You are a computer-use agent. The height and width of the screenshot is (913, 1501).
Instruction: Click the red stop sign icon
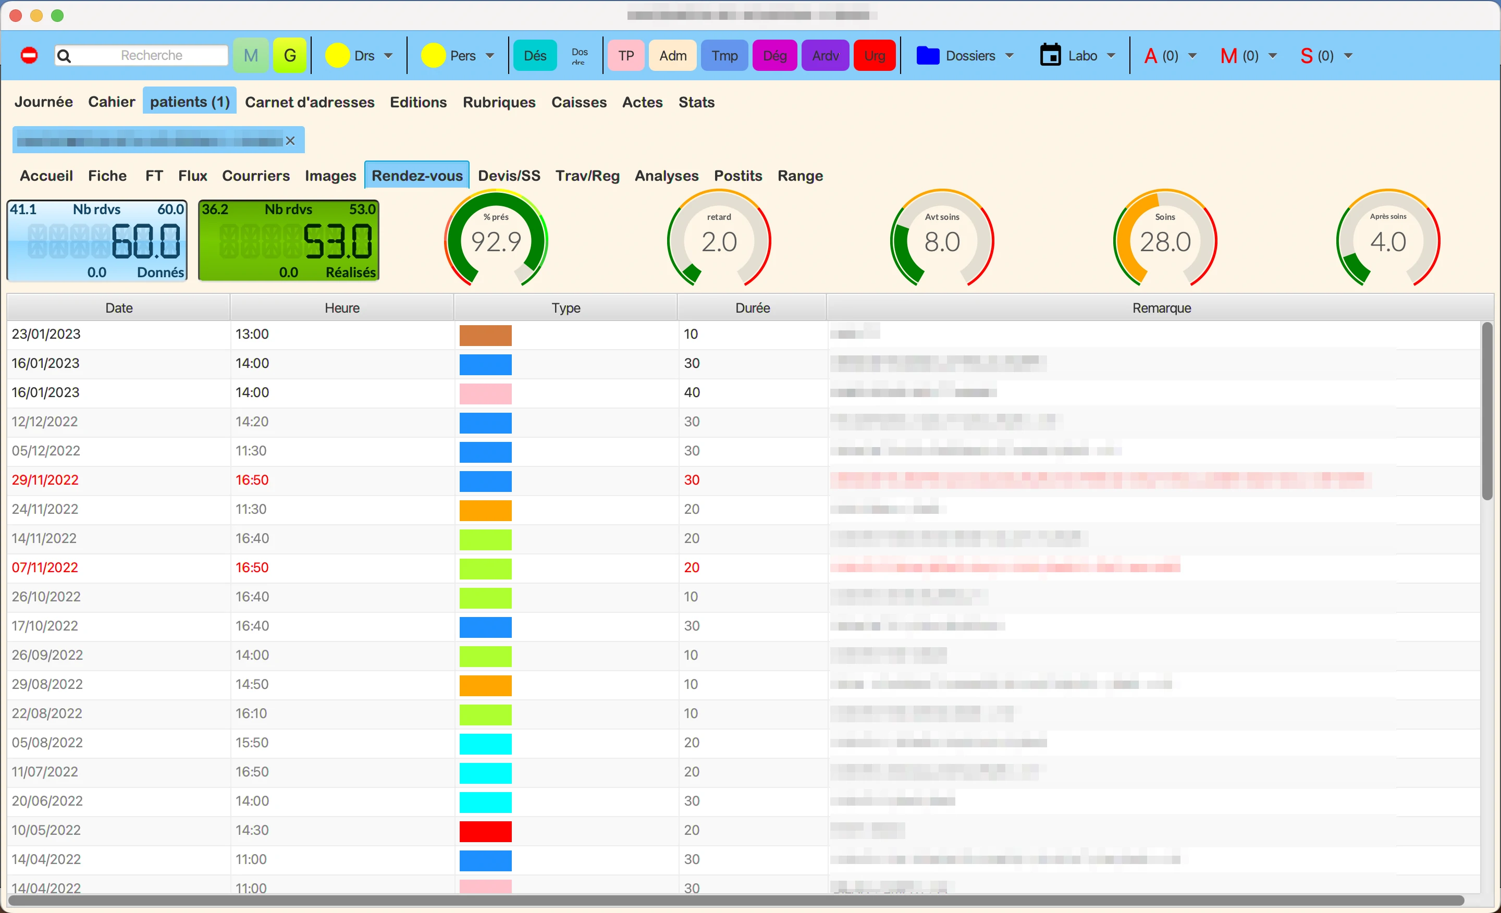tap(29, 55)
